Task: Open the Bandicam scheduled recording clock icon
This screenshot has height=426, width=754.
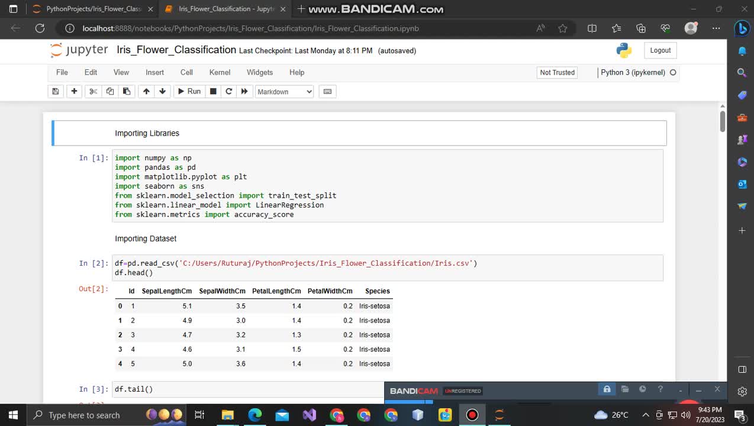Action: 643,389
